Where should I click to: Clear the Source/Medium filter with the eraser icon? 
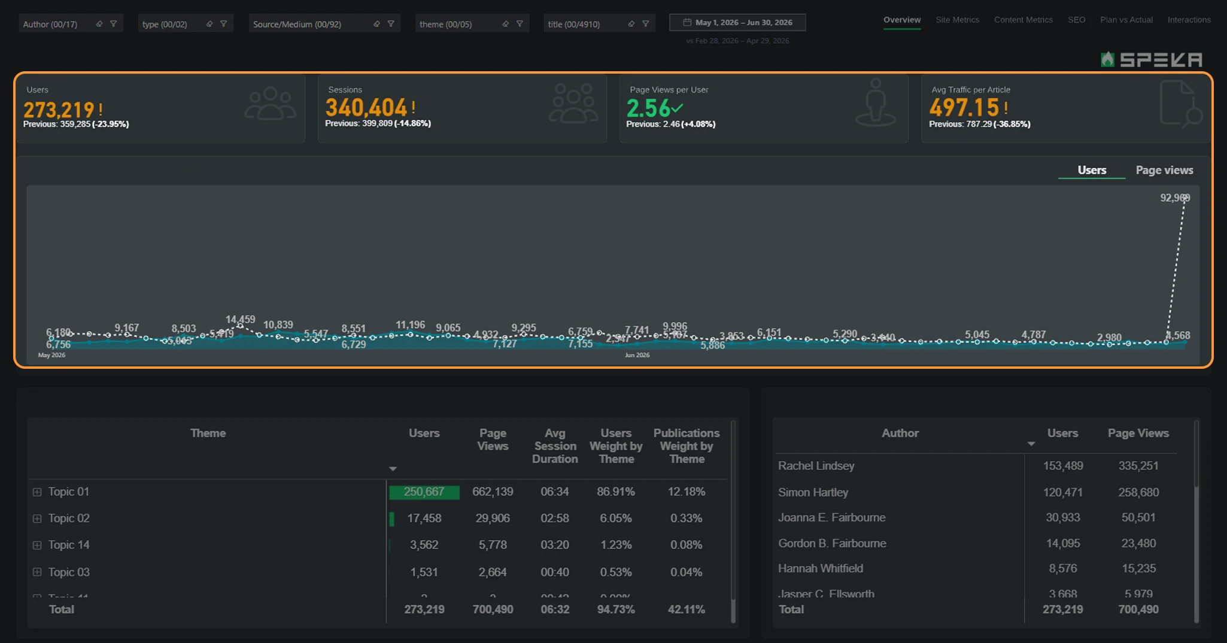(x=376, y=24)
